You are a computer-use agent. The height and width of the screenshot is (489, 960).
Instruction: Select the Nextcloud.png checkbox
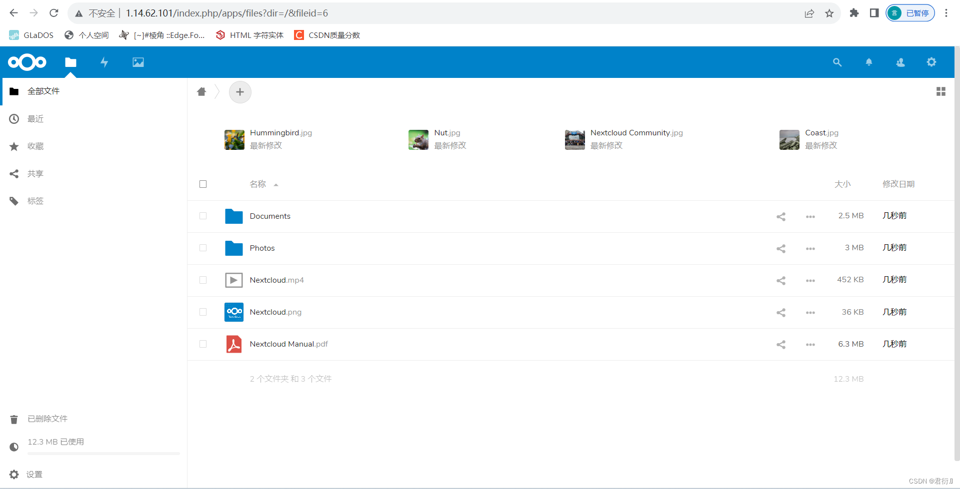(x=203, y=312)
